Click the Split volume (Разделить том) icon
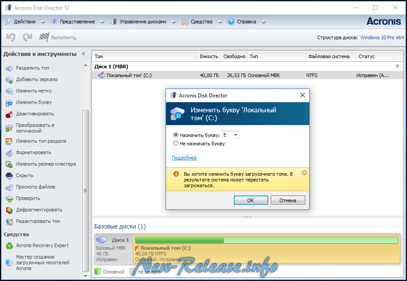 [9, 68]
